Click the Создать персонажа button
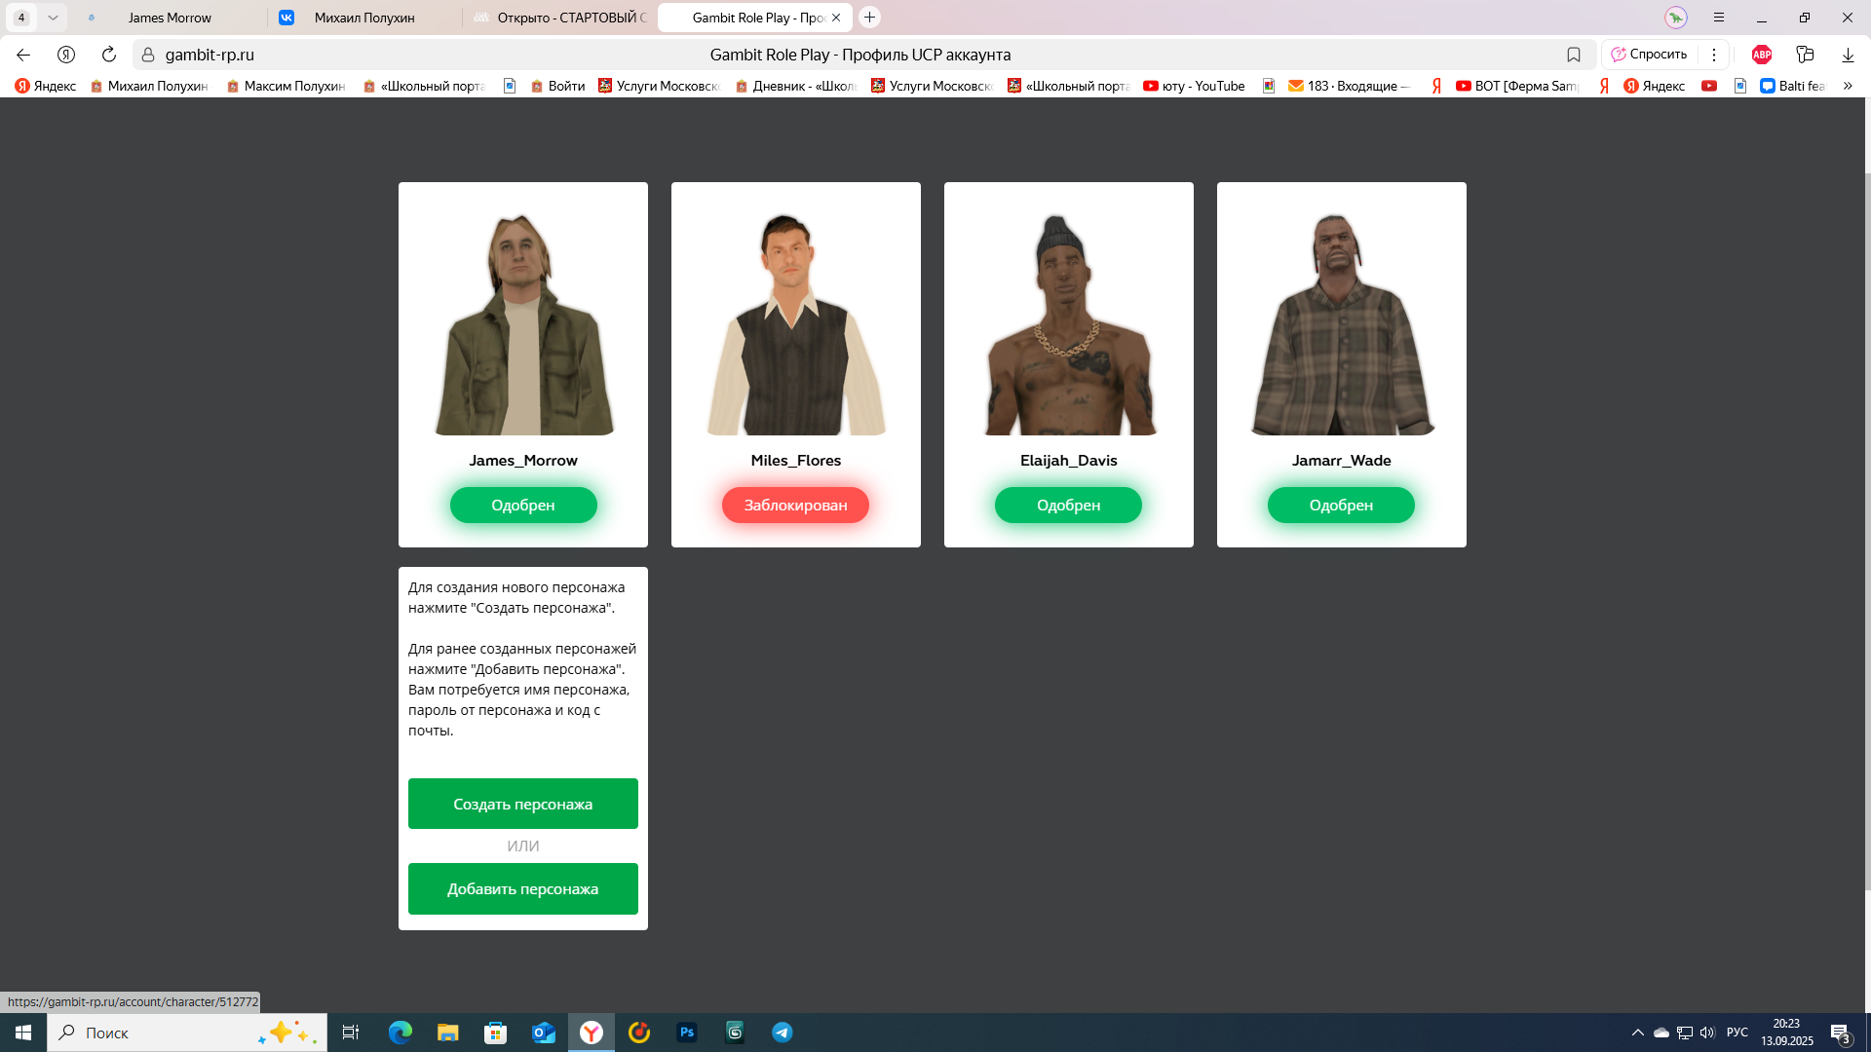 tap(523, 804)
